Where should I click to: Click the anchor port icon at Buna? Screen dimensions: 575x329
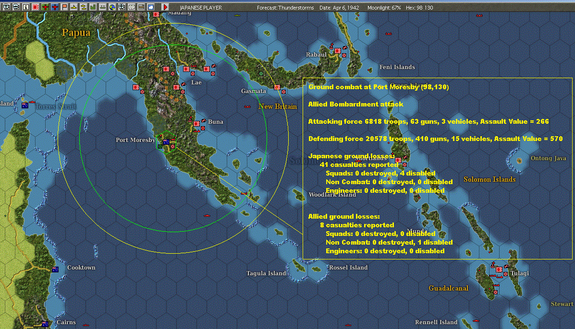click(190, 119)
